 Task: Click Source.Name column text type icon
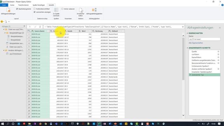pyautogui.click(x=33, y=31)
